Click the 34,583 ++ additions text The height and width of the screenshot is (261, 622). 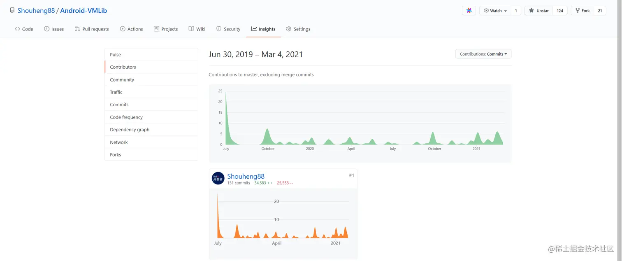[x=263, y=183]
